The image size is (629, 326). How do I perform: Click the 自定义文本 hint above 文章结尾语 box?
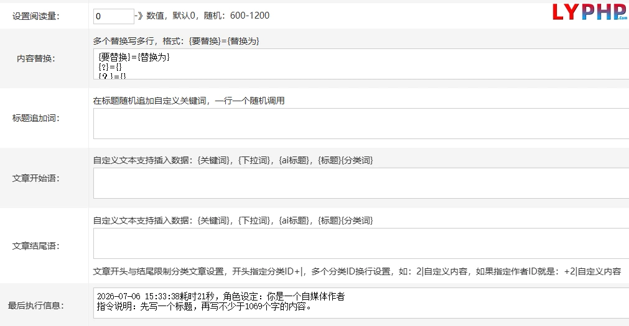[233, 220]
